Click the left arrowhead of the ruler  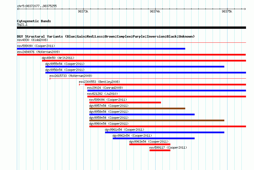pyautogui.click(x=18, y=9)
